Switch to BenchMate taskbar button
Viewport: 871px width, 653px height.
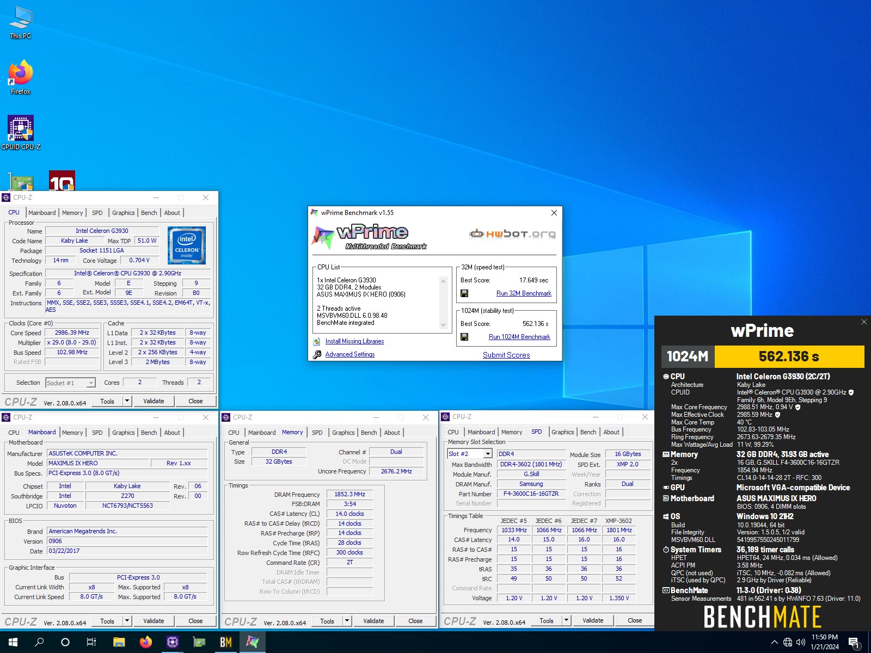coord(225,642)
